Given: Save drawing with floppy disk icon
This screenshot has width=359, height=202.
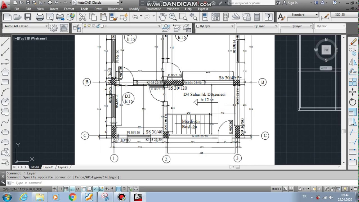Looking at the screenshot, I should (27, 17).
